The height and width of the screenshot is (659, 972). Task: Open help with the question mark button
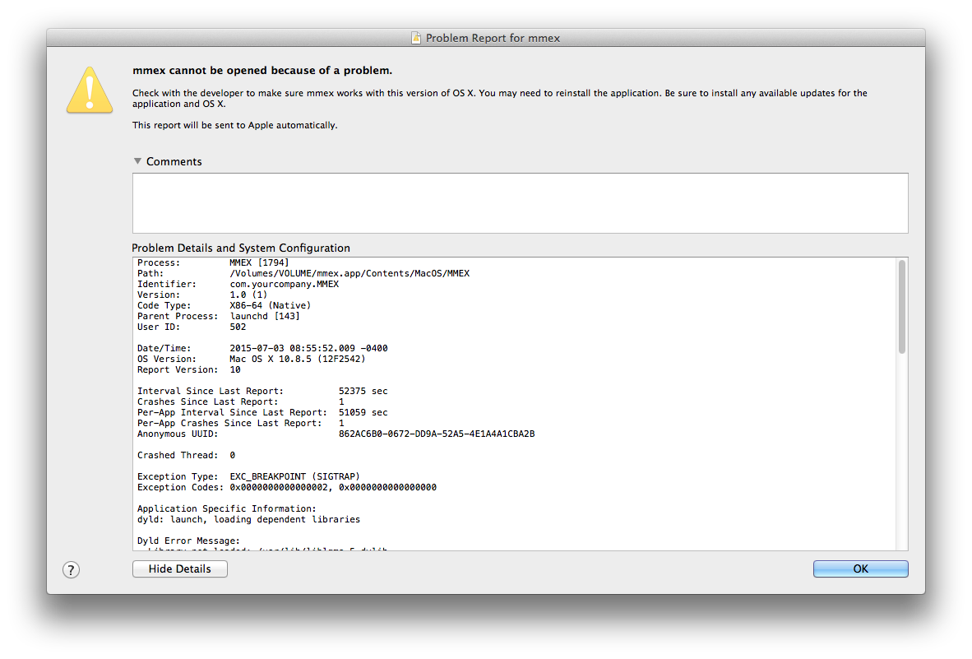tap(72, 569)
